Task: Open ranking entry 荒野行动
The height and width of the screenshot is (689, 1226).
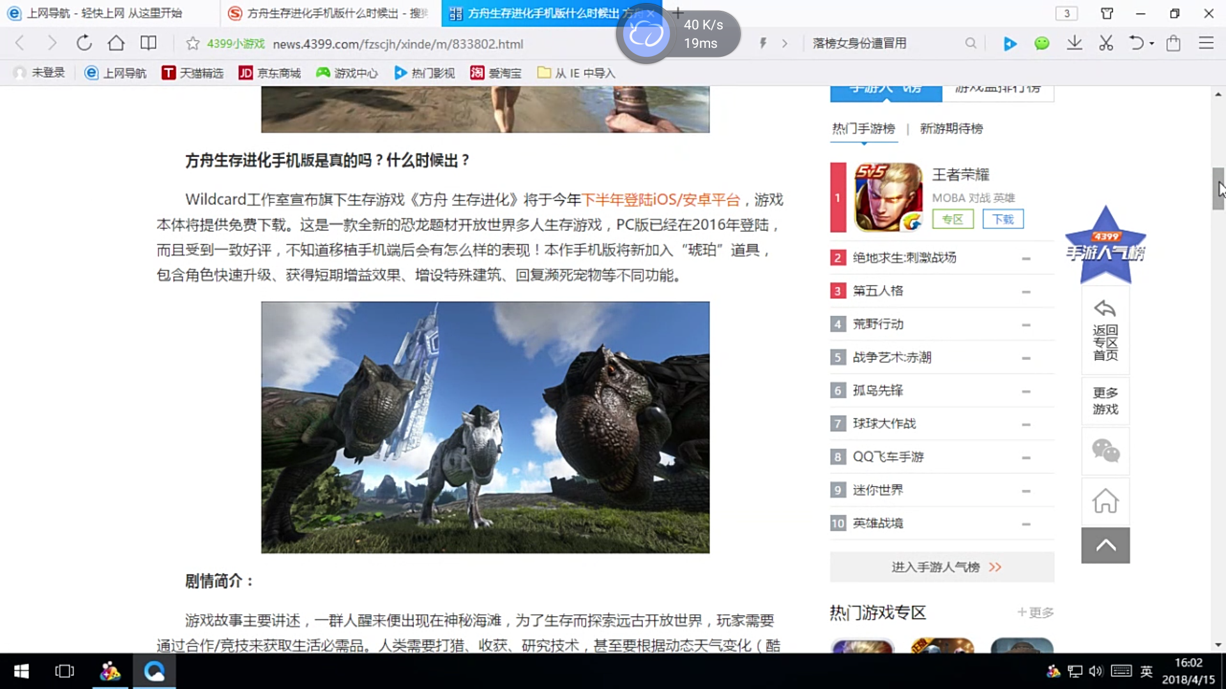Action: pos(878,324)
